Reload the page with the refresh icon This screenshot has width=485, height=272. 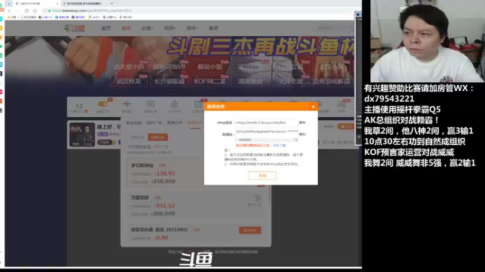pos(27,10)
